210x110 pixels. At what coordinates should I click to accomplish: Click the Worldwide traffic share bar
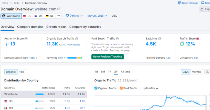tap(39, 94)
